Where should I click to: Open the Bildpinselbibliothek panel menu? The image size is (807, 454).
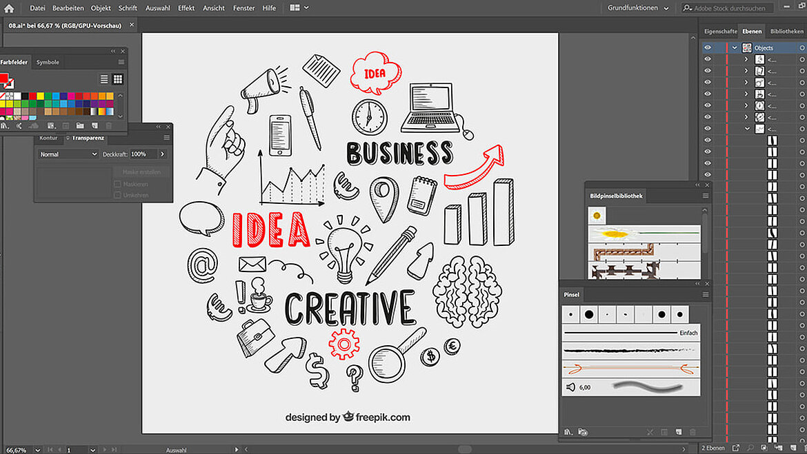(705, 196)
